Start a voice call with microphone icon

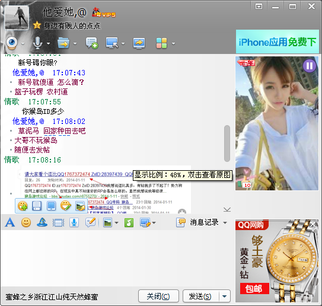[x=37, y=43]
